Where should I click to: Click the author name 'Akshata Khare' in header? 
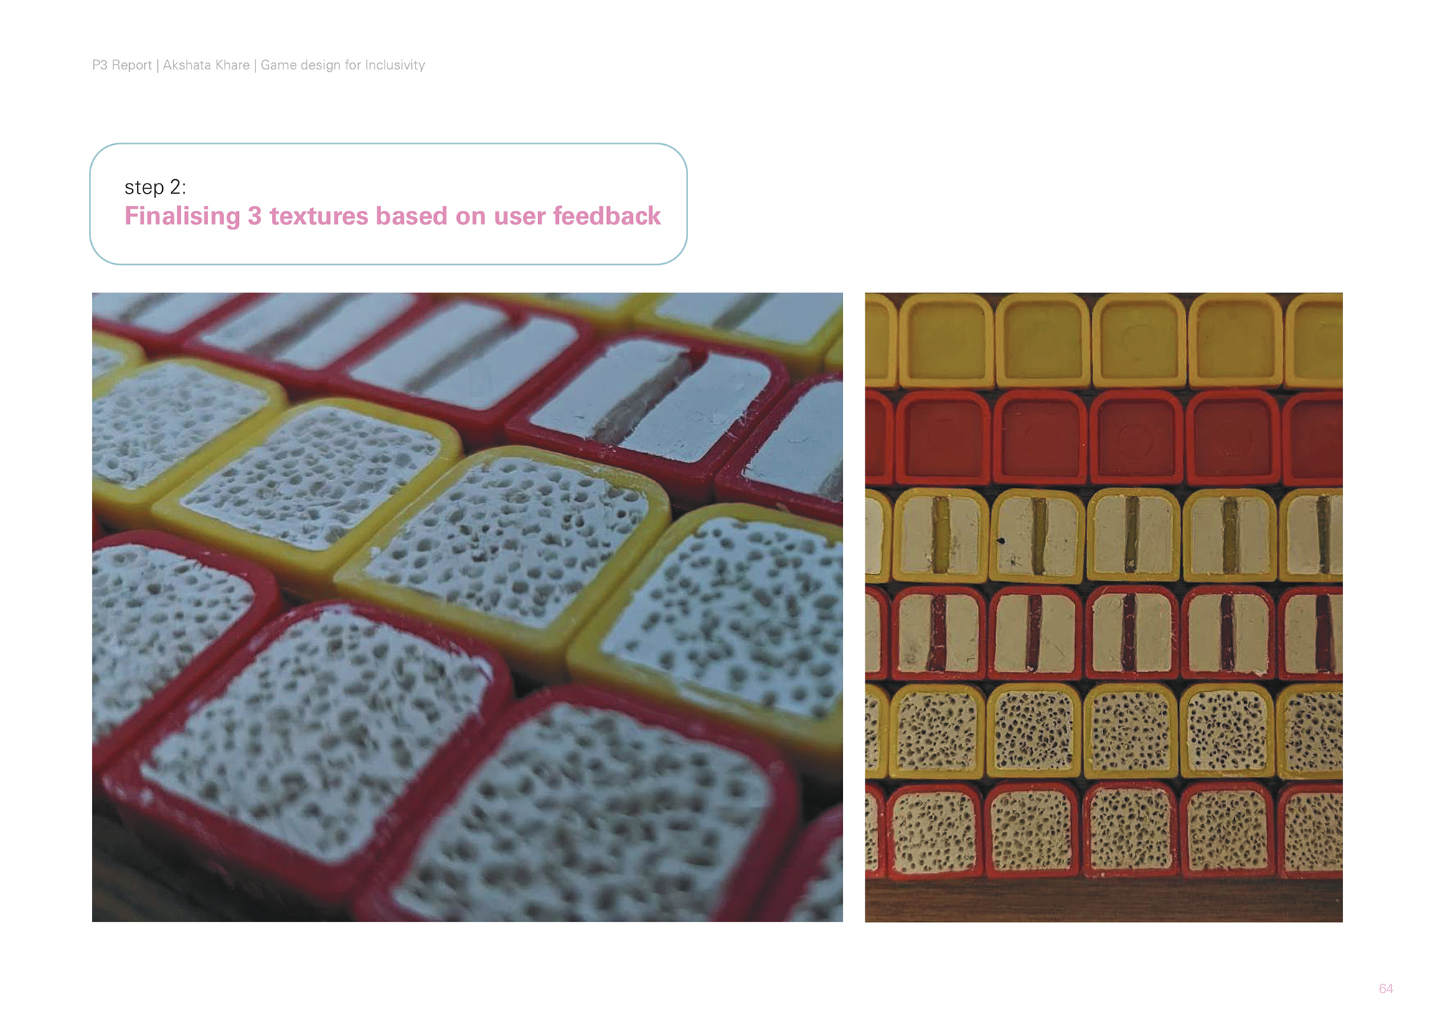point(206,65)
